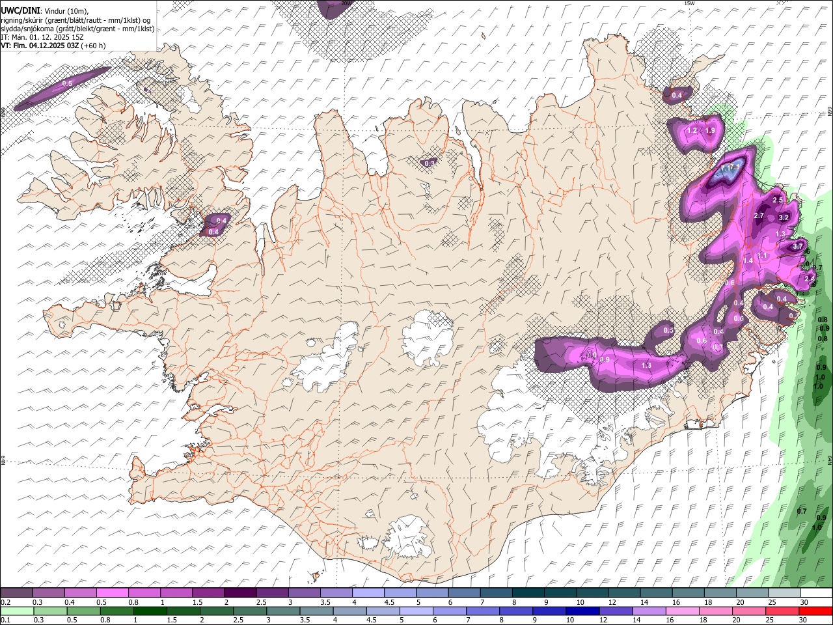Click the pale green 0.1–0.3 rain swatch

pos(18,611)
